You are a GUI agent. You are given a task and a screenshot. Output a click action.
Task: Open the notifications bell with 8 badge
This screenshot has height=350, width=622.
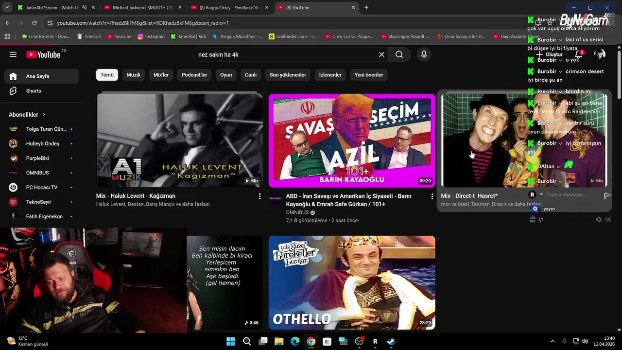point(579,54)
